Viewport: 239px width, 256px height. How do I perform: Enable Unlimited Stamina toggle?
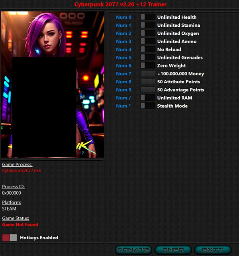pyautogui.click(x=148, y=25)
